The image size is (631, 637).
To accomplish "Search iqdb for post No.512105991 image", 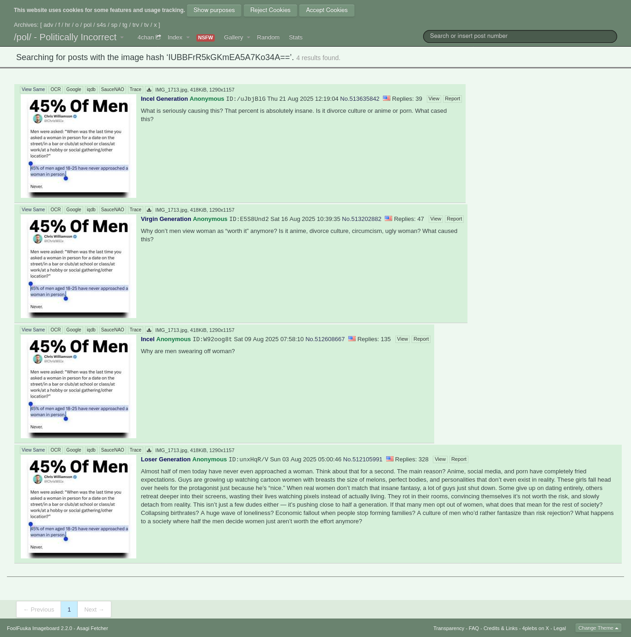I will tap(91, 450).
